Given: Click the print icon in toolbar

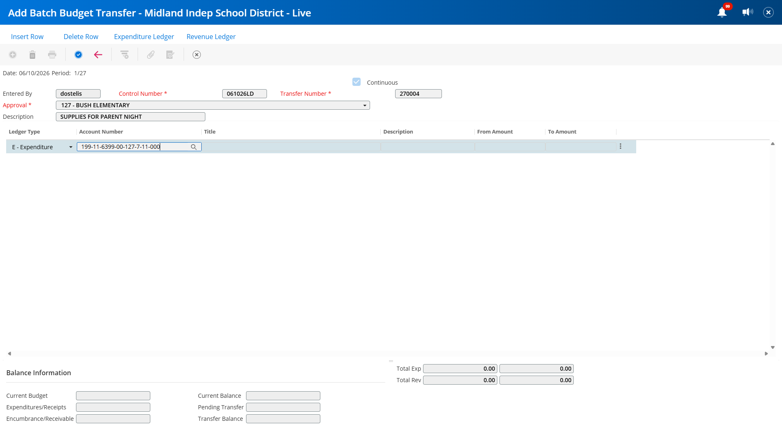Looking at the screenshot, I should tap(52, 55).
